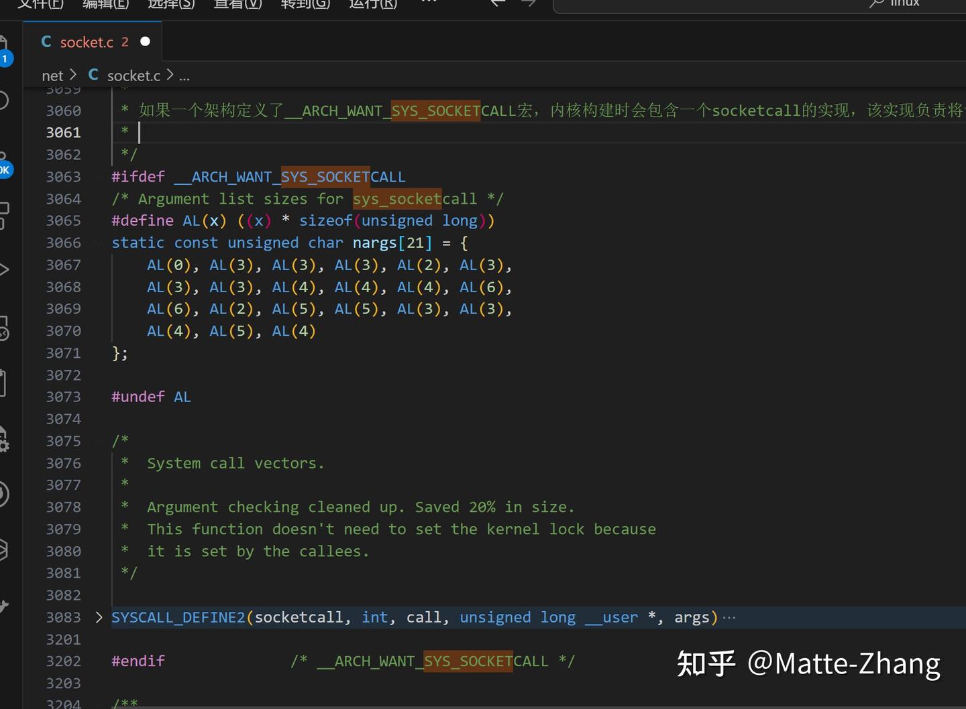
Task: Select the Extensions icon in the activity bar
Action: click(5, 214)
